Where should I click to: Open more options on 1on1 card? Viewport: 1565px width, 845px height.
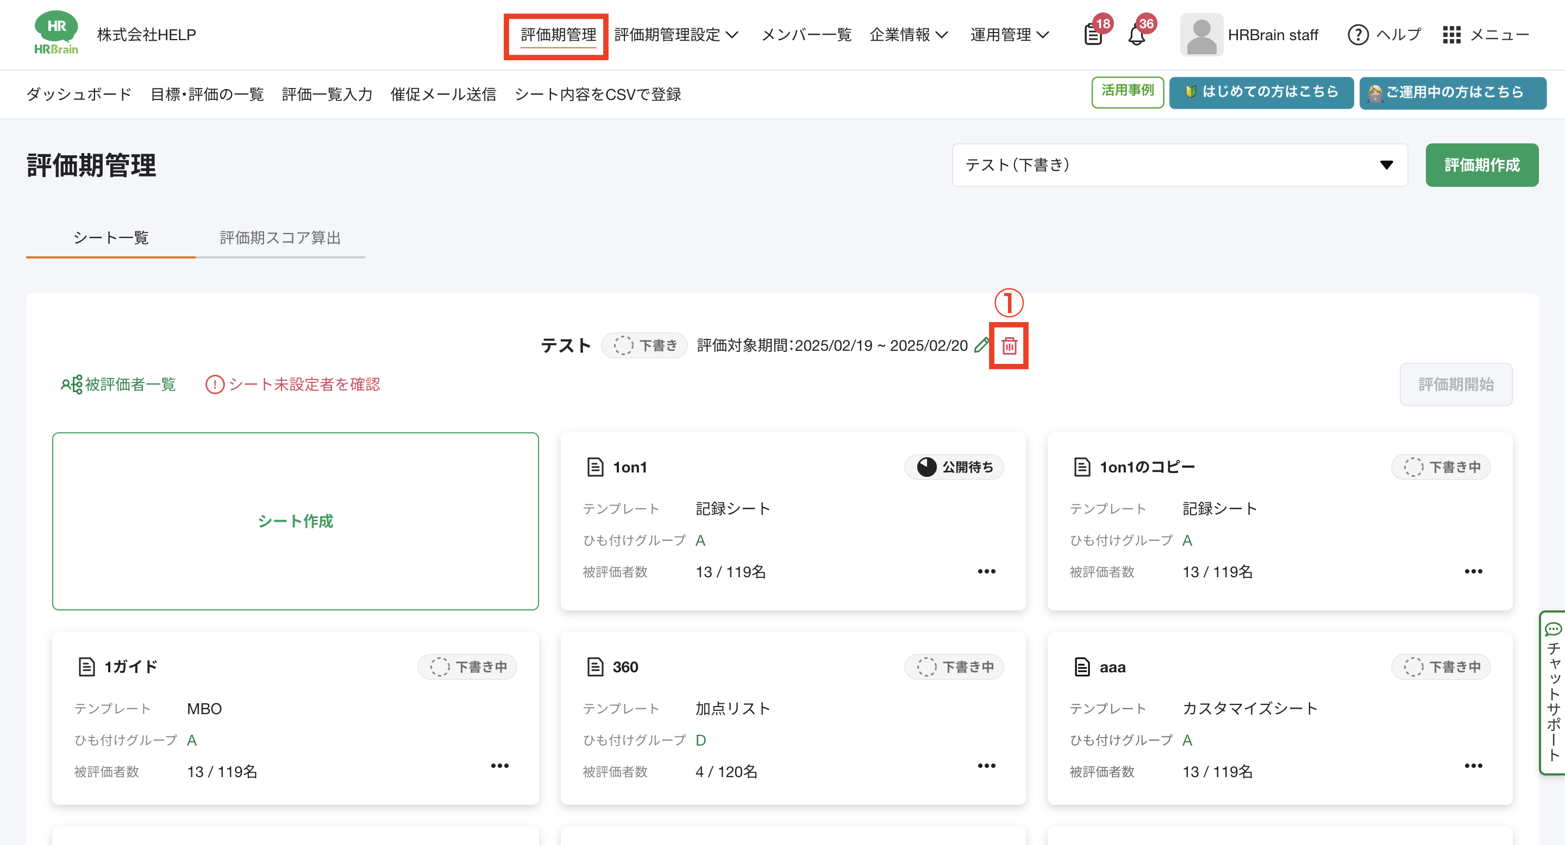[x=987, y=571]
